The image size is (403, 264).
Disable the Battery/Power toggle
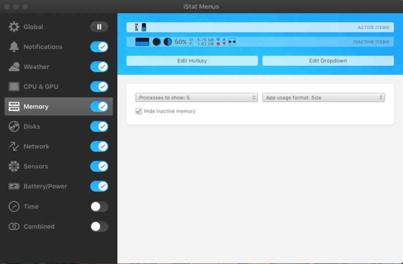[99, 186]
